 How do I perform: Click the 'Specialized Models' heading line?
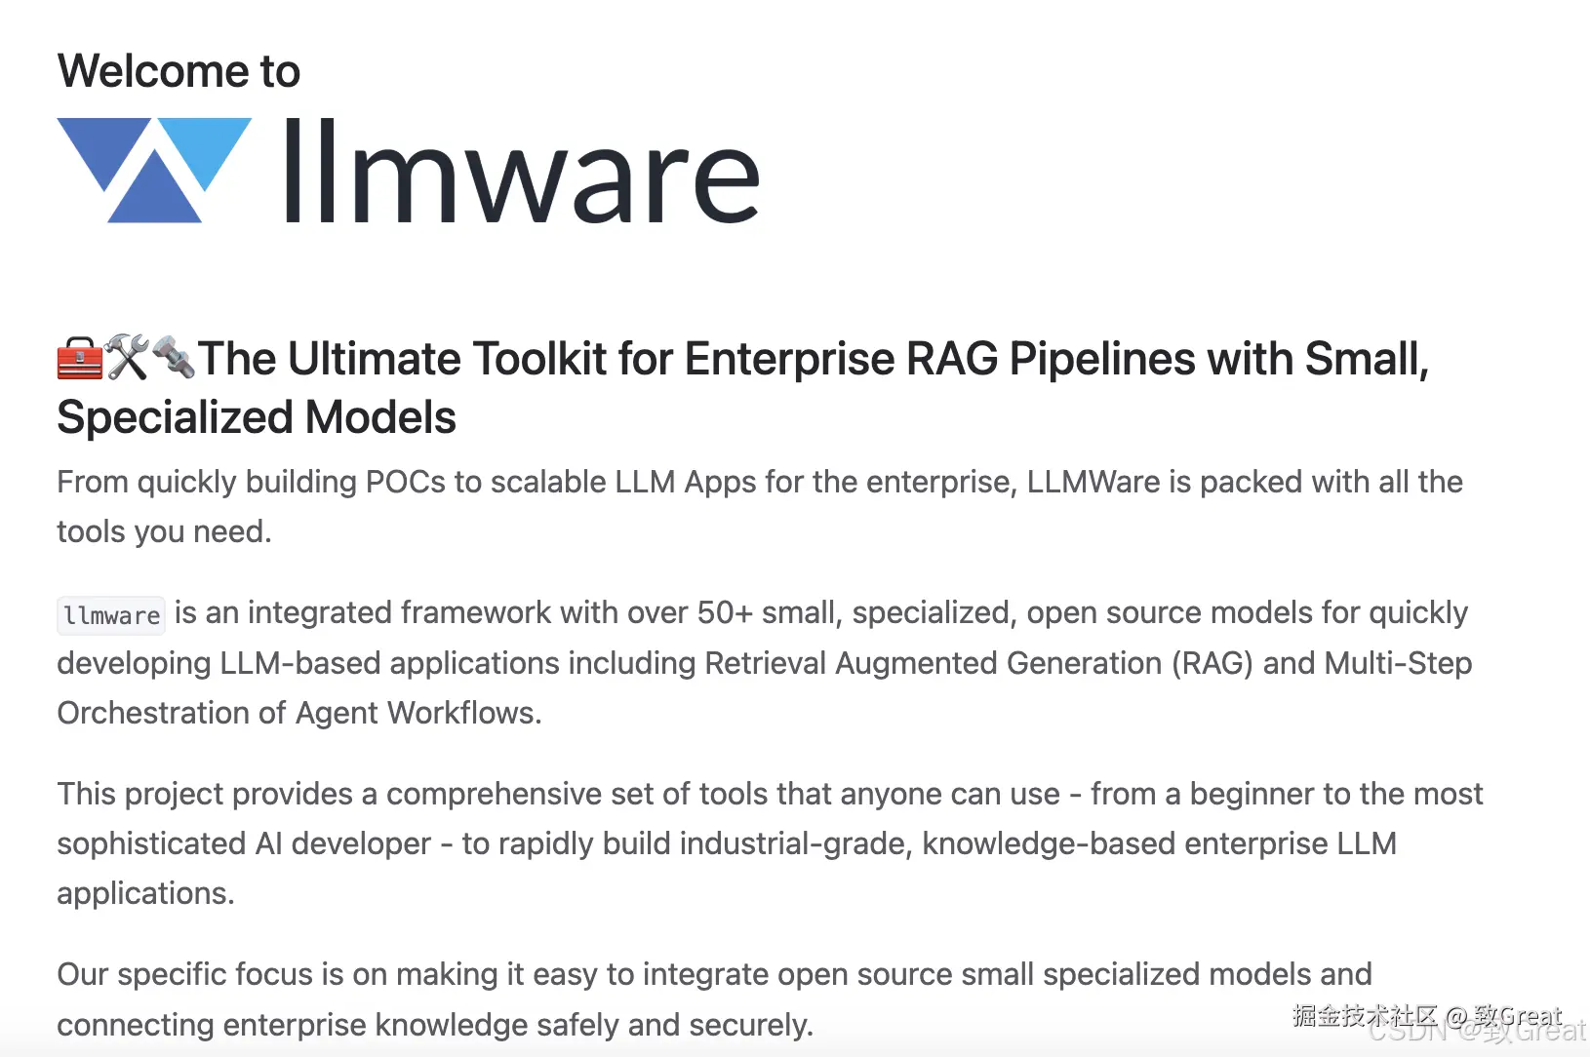pos(257,417)
